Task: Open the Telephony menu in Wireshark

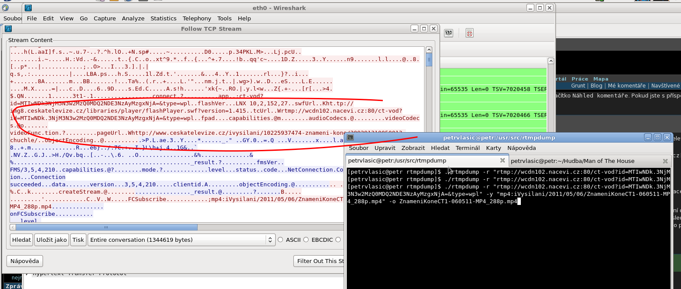Action: point(197,18)
